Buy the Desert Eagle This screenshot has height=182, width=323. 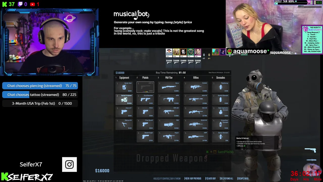click(145, 136)
